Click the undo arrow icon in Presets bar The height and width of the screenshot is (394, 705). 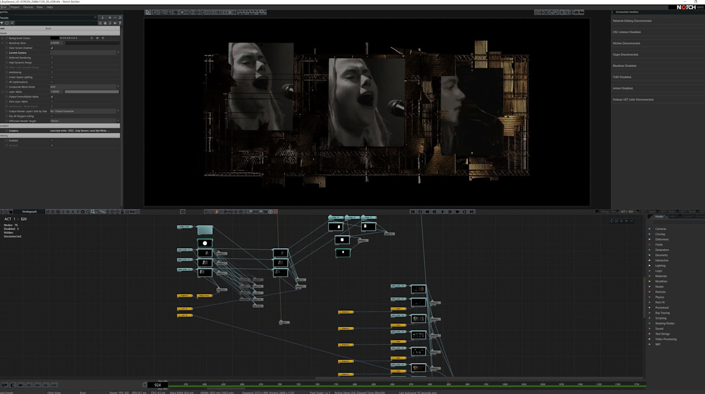tap(120, 18)
